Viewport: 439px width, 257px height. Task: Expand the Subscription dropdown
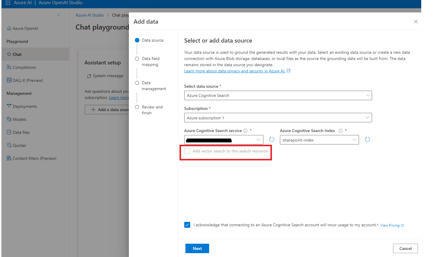click(x=278, y=118)
